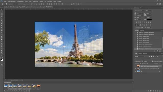Switch to the Абзац tab
The height and width of the screenshot is (92, 163).
141,8
